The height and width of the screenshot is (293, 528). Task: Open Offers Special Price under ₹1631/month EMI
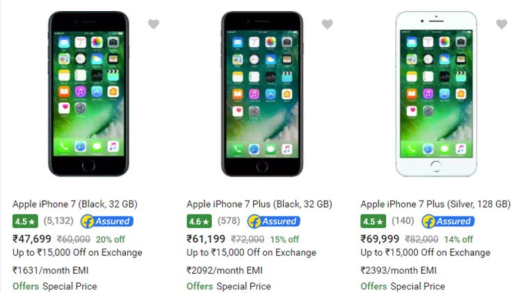tap(55, 286)
